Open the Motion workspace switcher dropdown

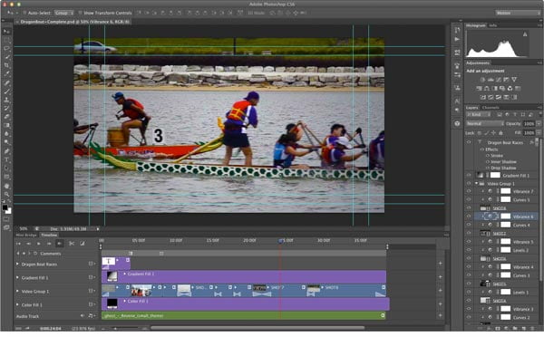517,13
